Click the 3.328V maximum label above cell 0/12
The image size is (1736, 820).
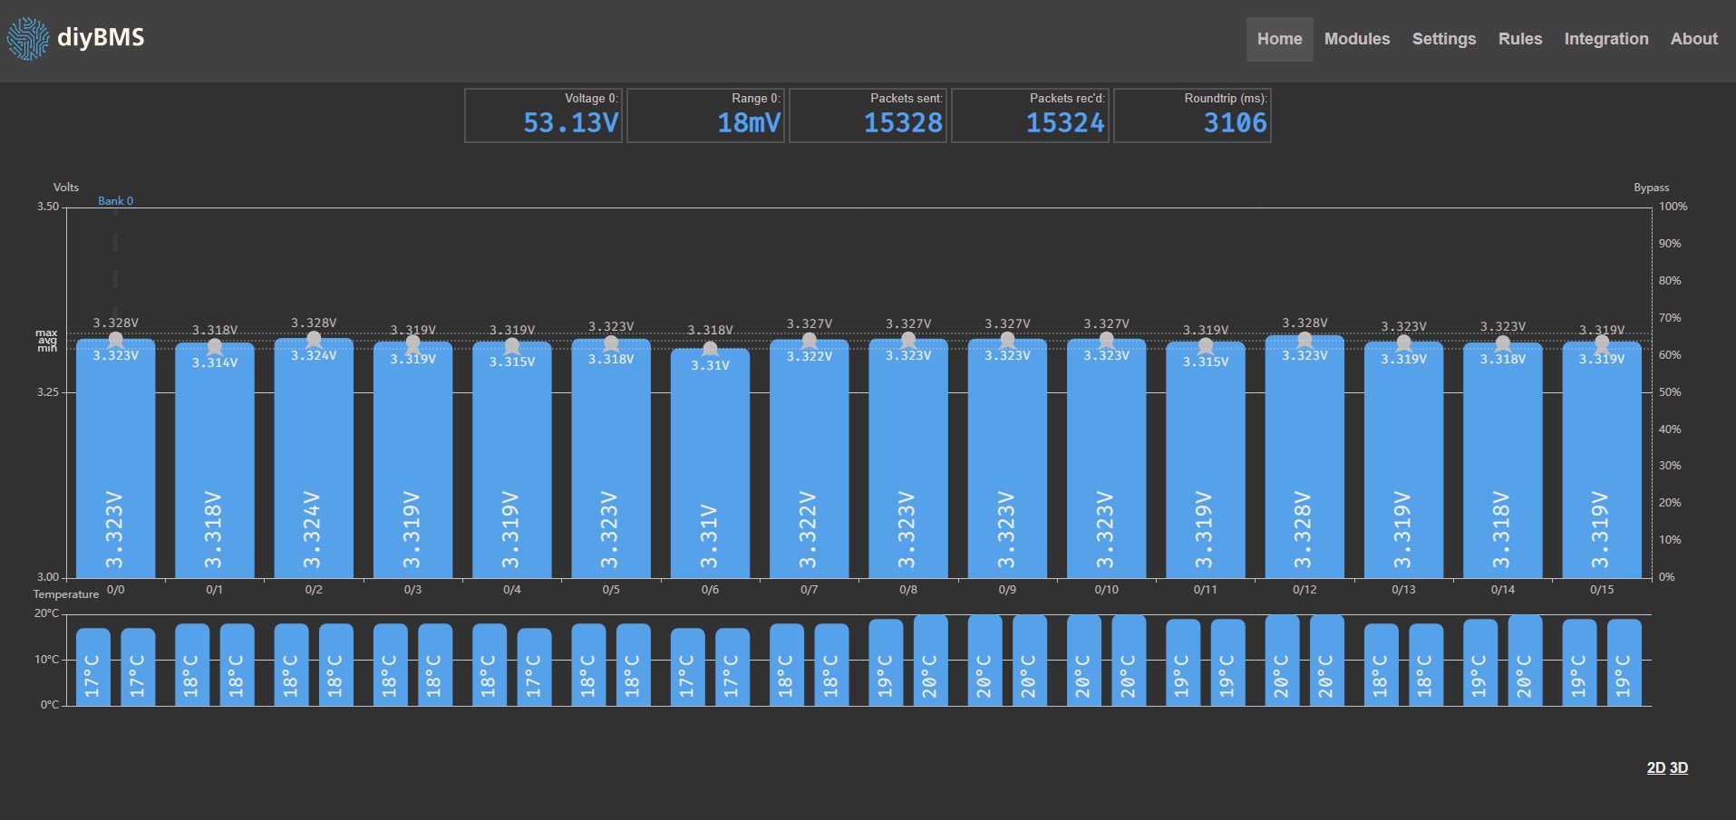[1304, 323]
